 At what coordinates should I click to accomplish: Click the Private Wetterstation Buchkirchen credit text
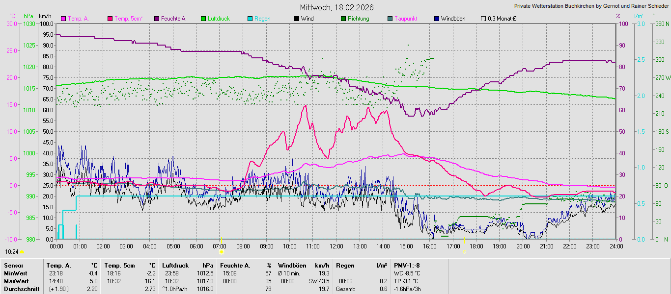pos(591,6)
